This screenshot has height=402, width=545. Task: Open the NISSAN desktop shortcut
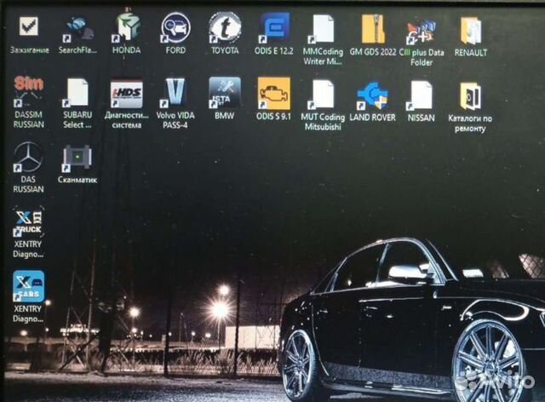pyautogui.click(x=421, y=94)
